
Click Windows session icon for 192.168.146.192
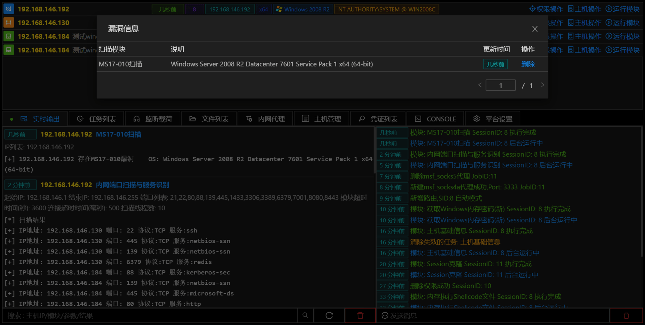coord(9,9)
